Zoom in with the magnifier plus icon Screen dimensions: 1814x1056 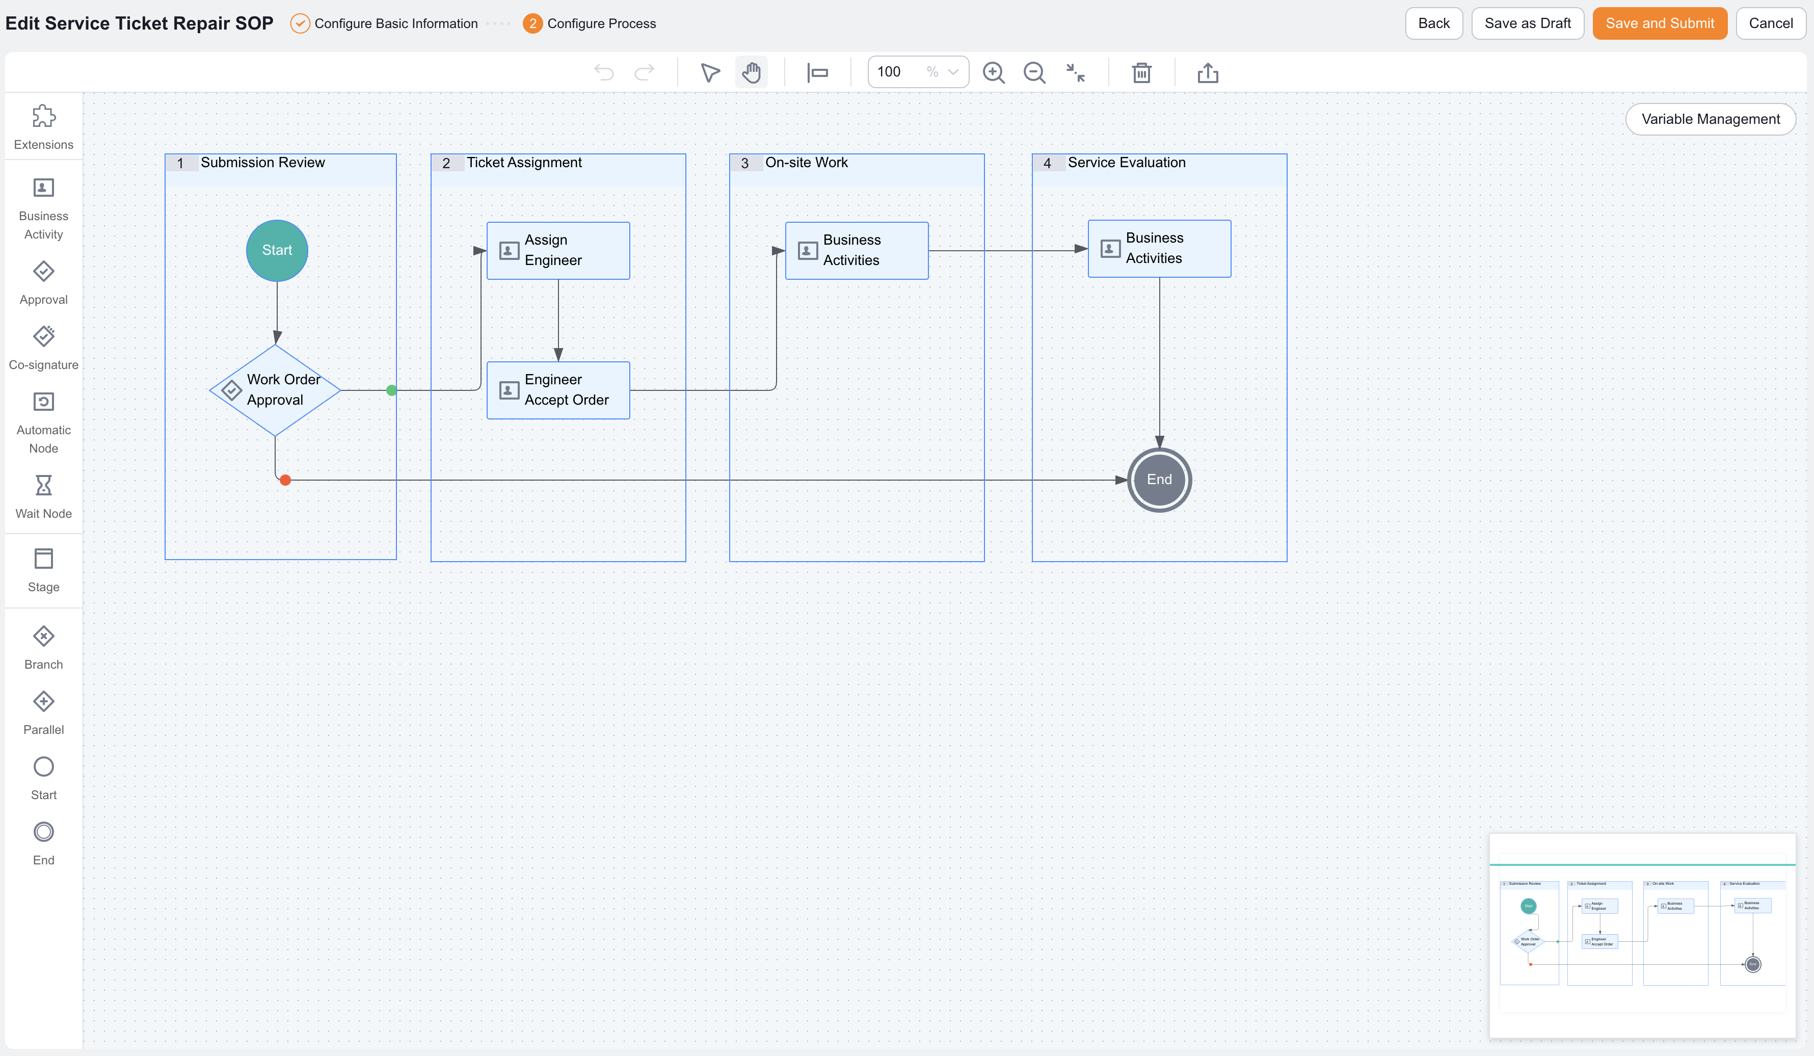point(994,72)
